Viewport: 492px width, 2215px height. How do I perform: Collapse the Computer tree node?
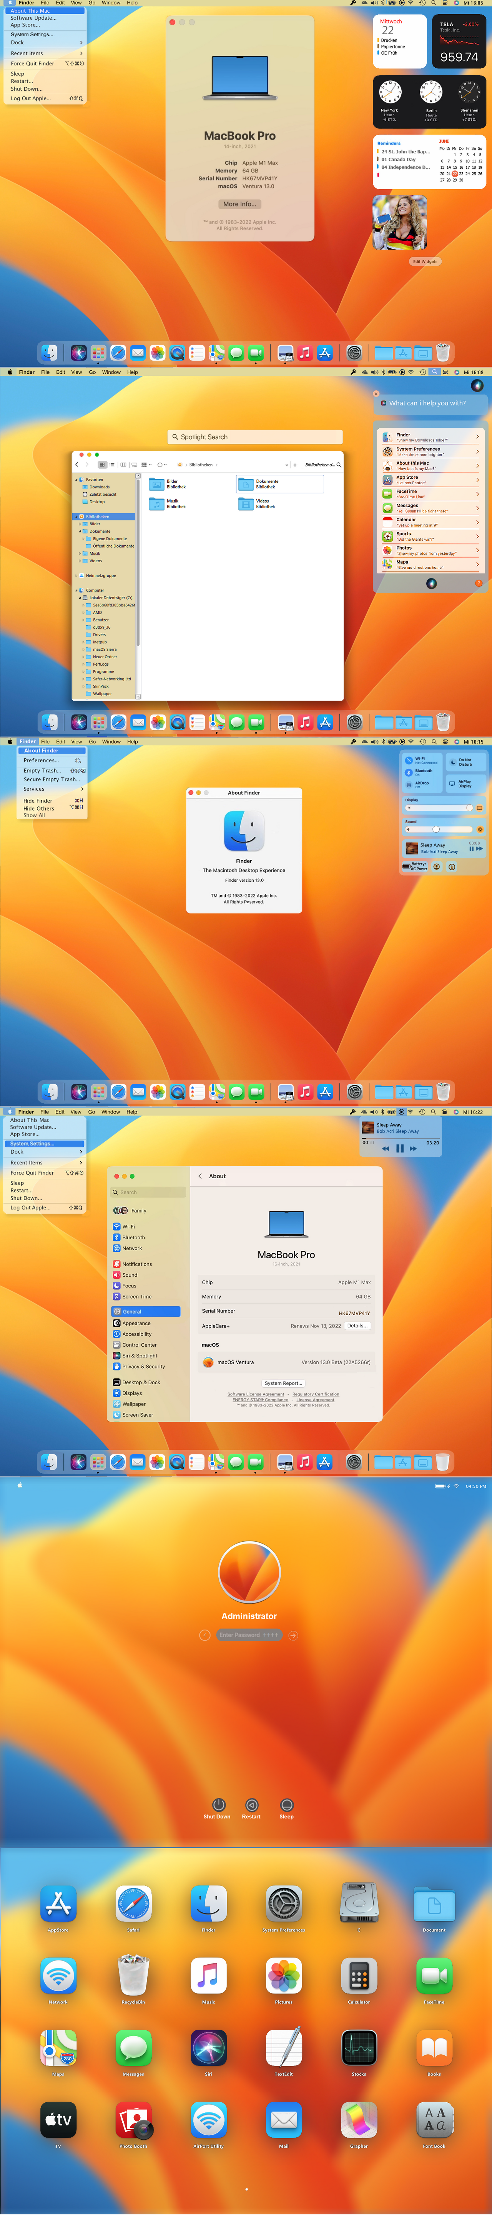point(77,591)
